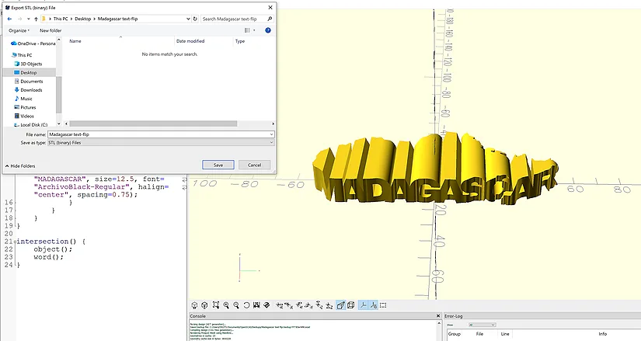Open the Organize menu

click(19, 30)
